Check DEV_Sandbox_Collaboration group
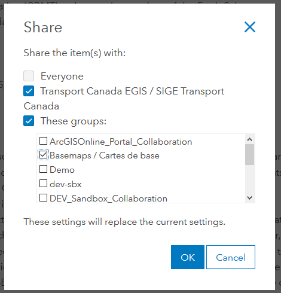Screen dimensions: 281x293 (x=43, y=198)
